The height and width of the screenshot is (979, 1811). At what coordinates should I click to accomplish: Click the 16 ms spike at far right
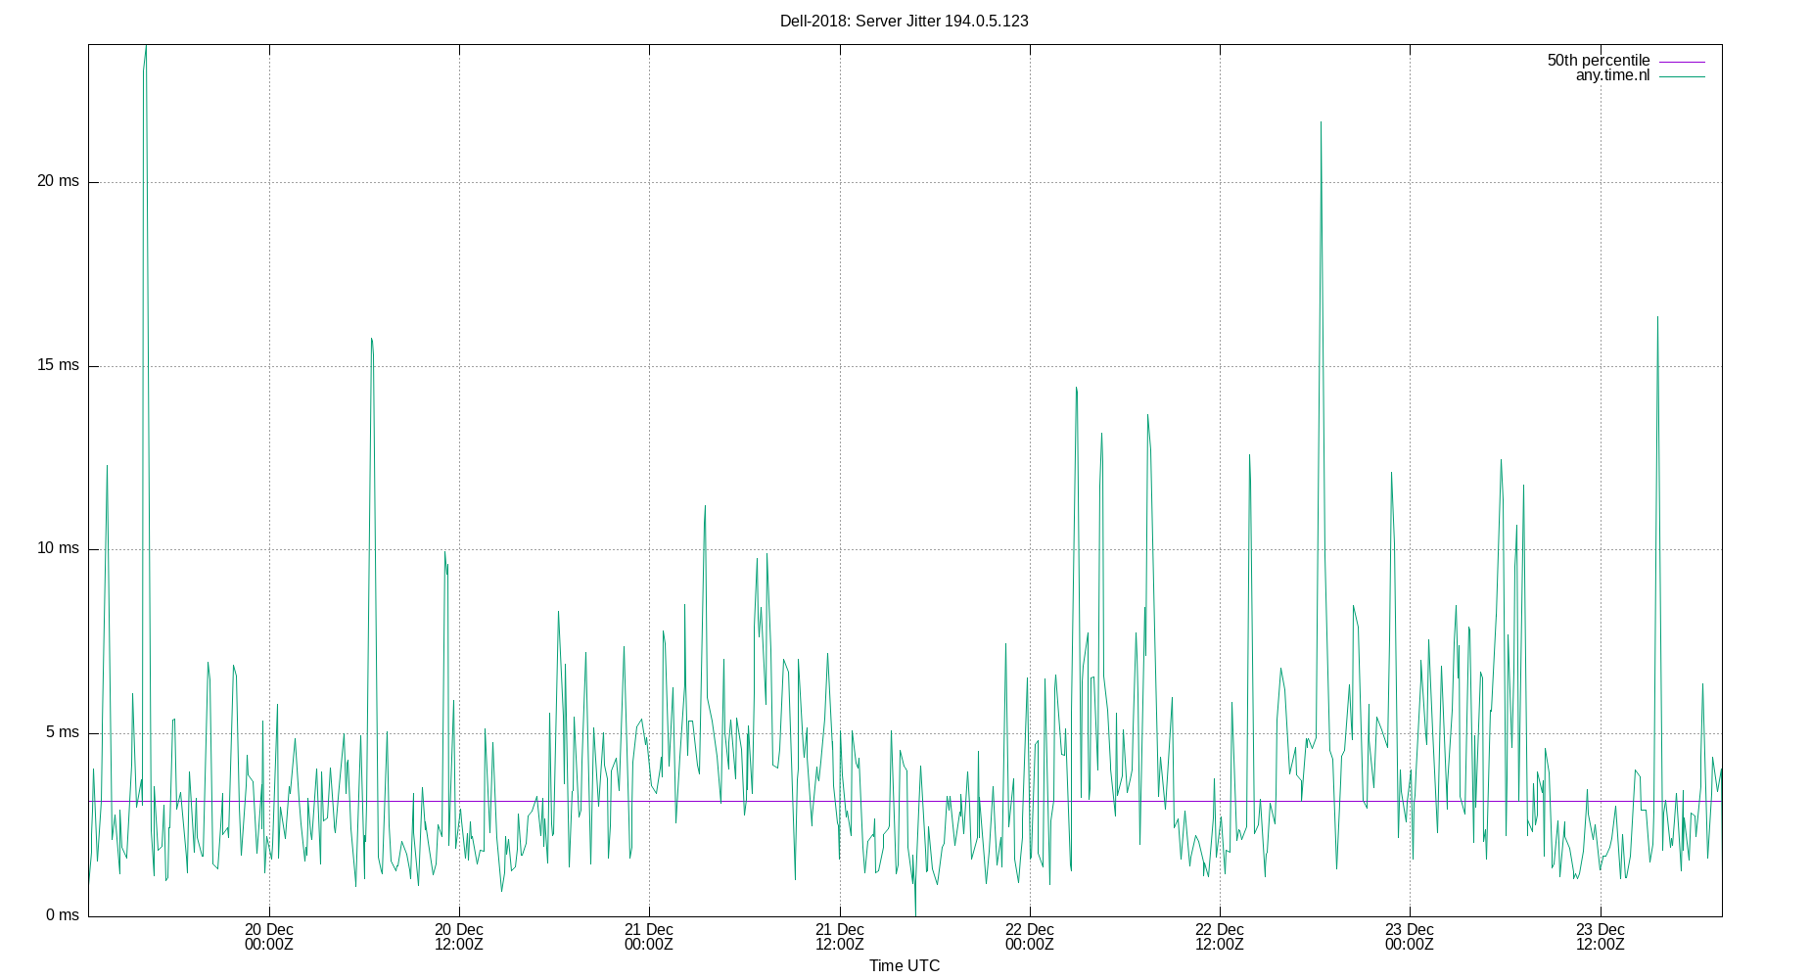[x=1656, y=318]
